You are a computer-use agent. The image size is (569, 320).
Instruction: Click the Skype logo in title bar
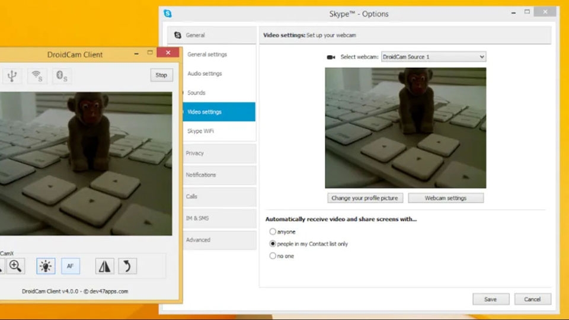point(168,14)
